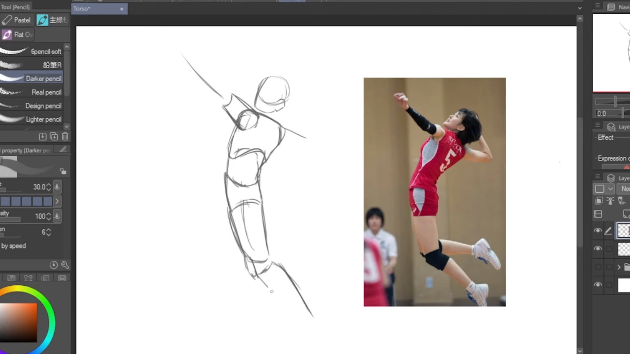Pick a color in the color square
Viewport: 630px width, 354px height.
click(18, 323)
